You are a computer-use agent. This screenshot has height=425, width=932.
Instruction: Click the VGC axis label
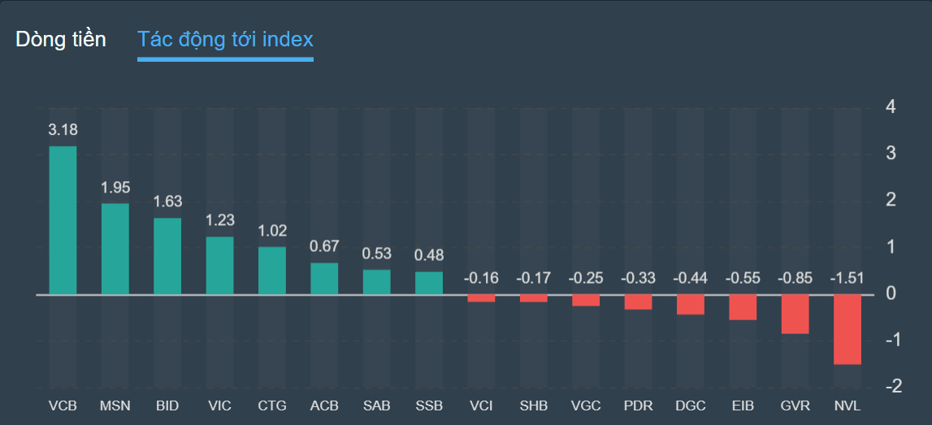click(586, 405)
